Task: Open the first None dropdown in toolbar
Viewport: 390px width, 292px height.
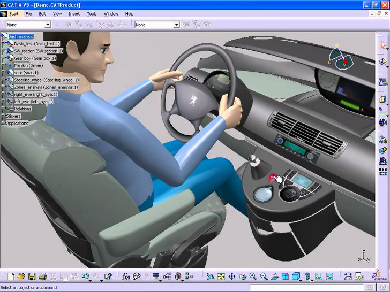Action: [x=48, y=25]
